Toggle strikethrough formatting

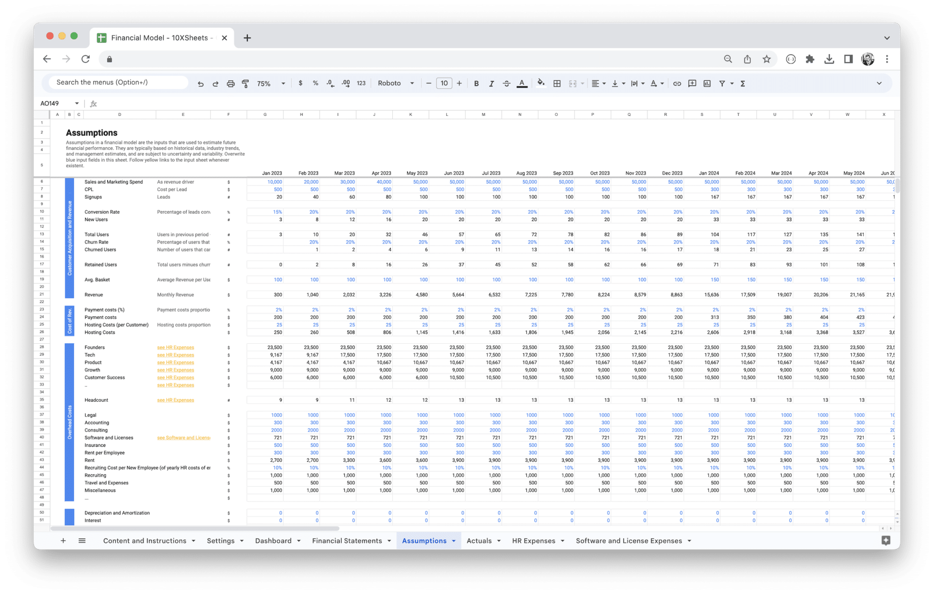[x=506, y=83]
